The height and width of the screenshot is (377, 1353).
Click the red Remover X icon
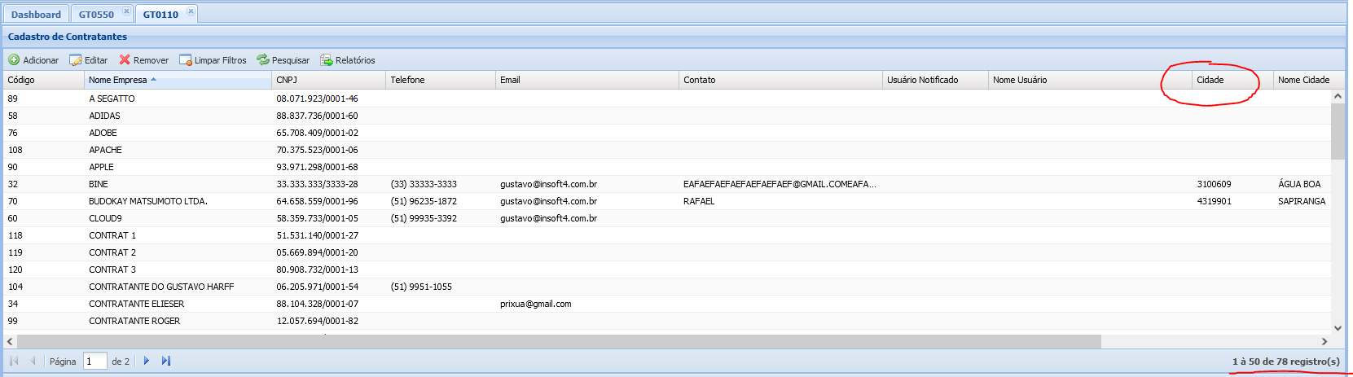pyautogui.click(x=125, y=60)
